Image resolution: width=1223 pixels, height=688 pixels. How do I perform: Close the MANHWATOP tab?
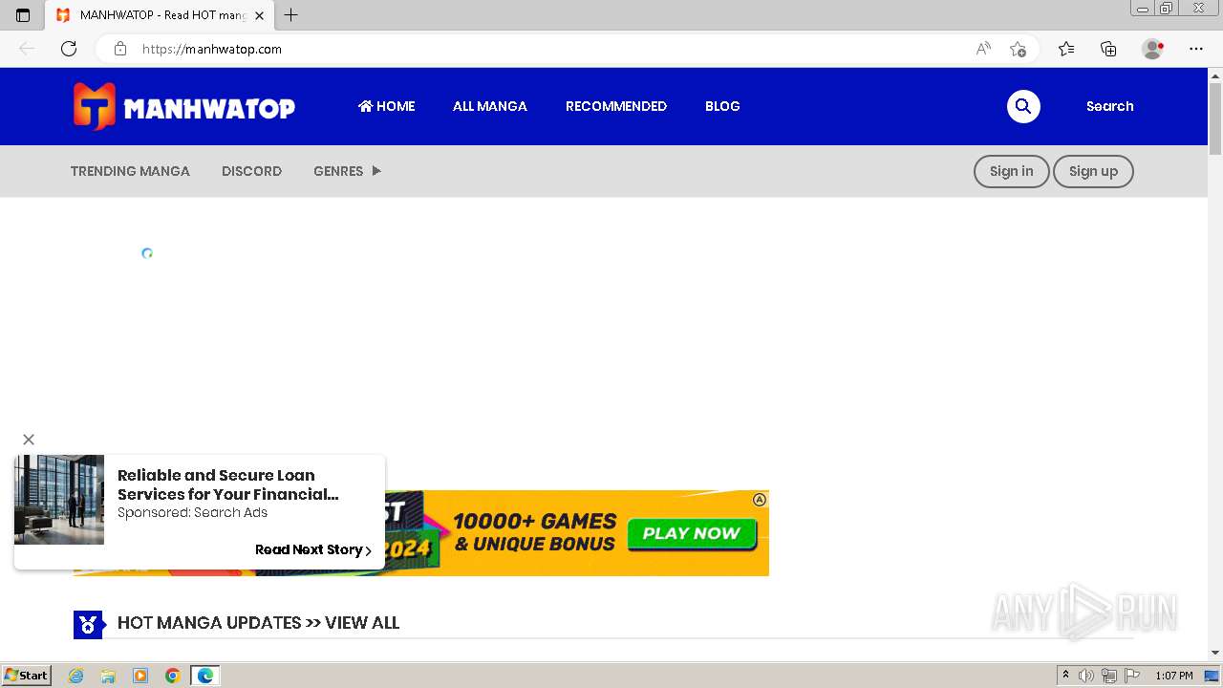click(x=259, y=15)
